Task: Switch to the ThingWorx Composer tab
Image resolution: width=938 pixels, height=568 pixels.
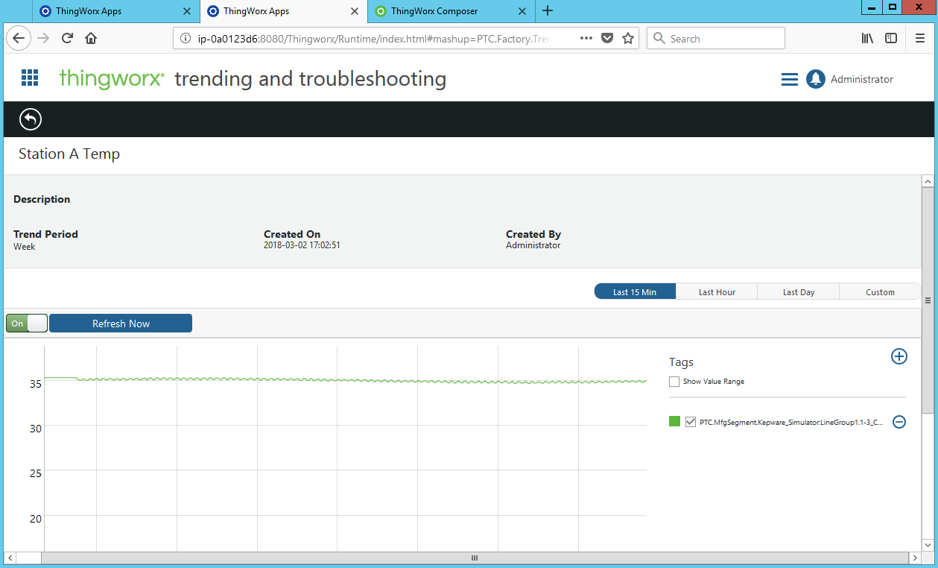Action: tap(440, 10)
